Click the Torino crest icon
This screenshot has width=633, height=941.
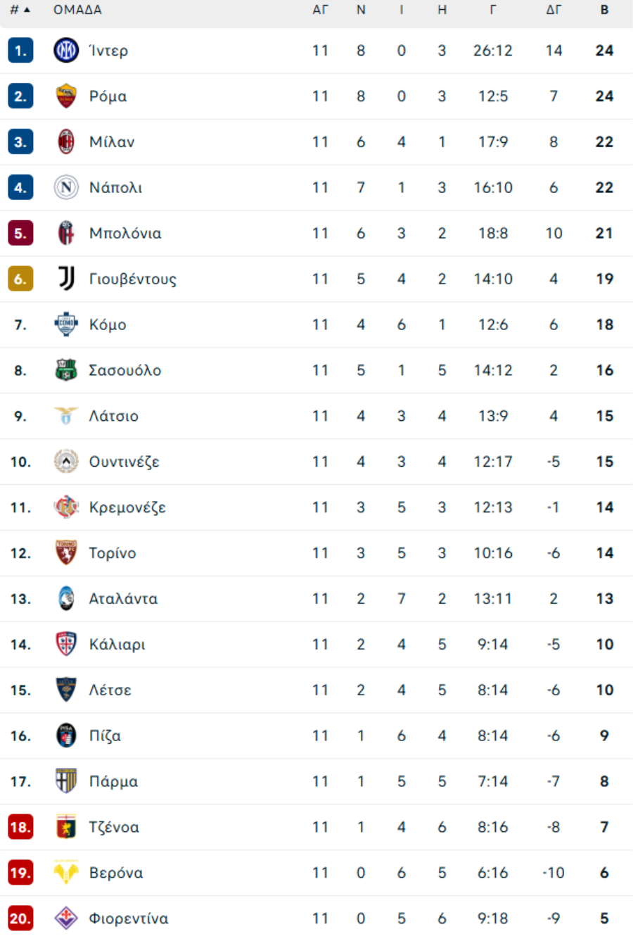66,553
